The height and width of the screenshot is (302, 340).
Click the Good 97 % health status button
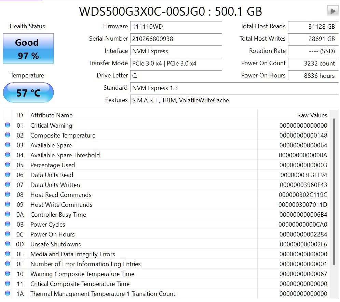[28, 48]
